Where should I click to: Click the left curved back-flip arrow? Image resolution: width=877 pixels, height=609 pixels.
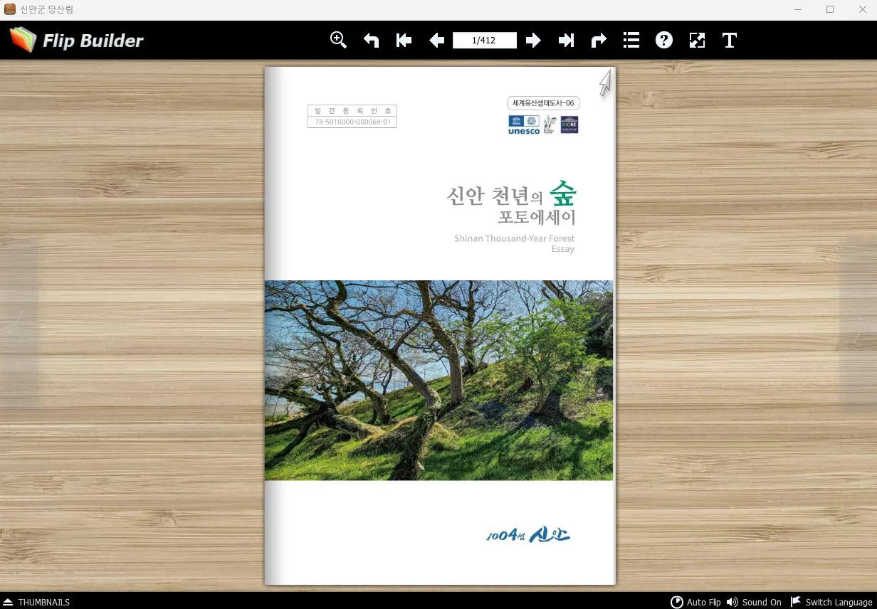pyautogui.click(x=371, y=41)
